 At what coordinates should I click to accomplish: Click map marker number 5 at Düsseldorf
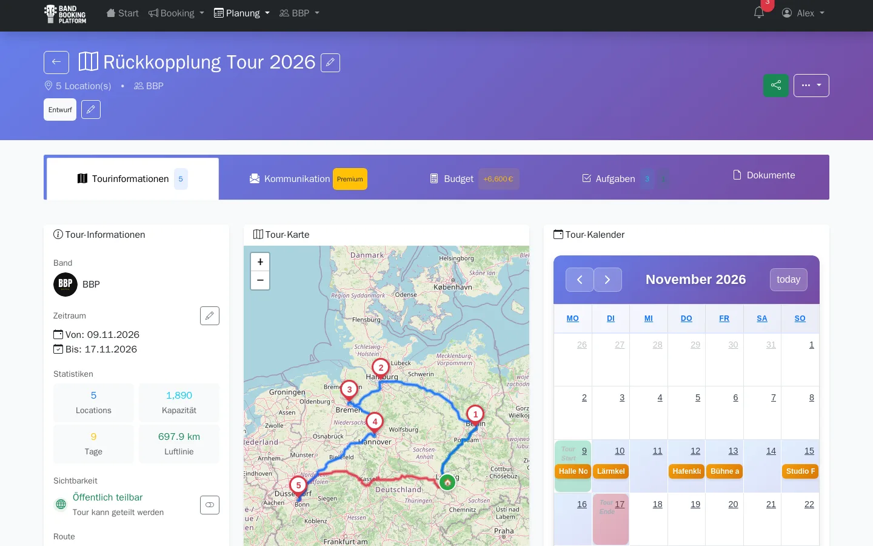298,486
